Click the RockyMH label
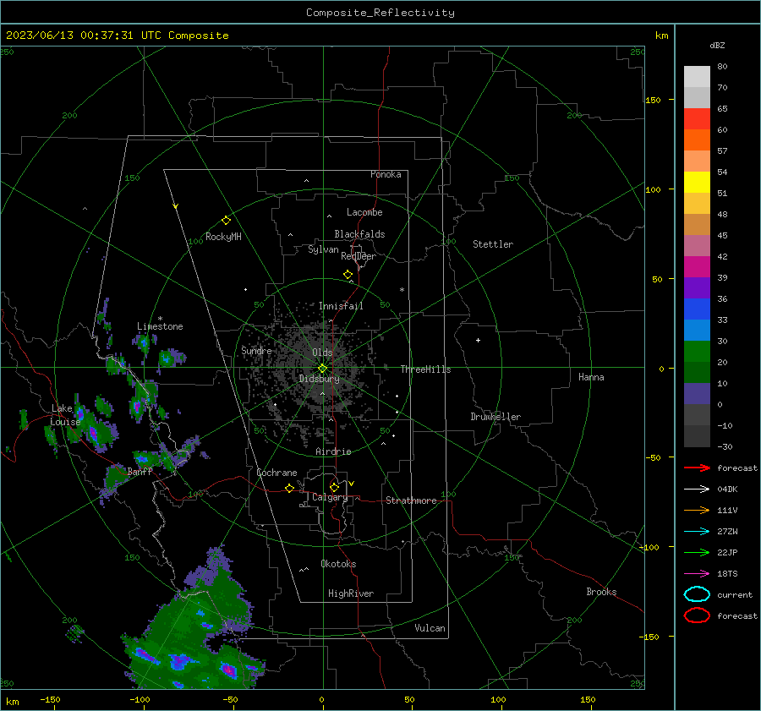Viewport: 761px width, 711px height. click(x=223, y=237)
